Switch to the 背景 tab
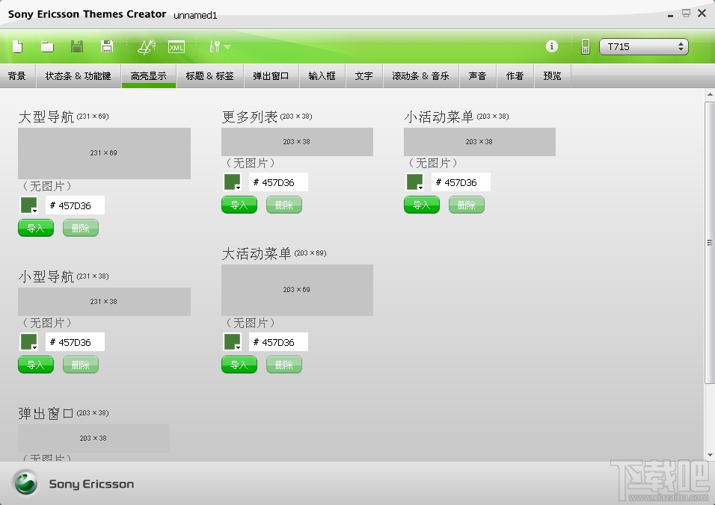The height and width of the screenshot is (505, 715). point(17,76)
